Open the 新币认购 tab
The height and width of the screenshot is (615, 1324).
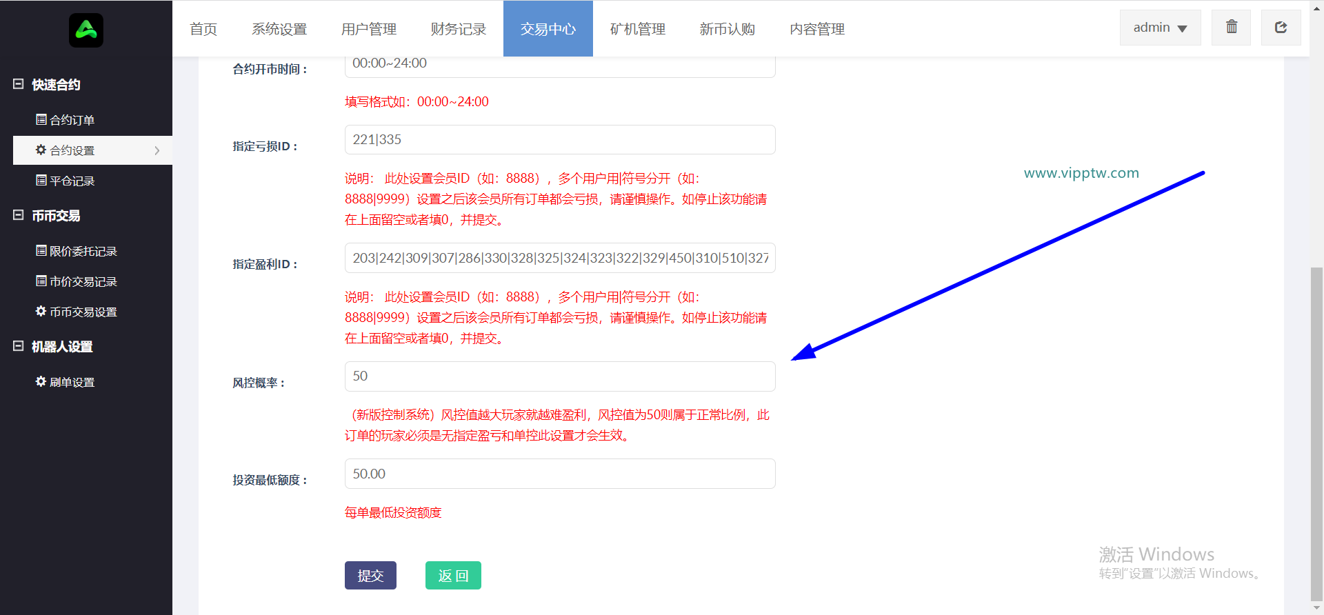point(728,29)
